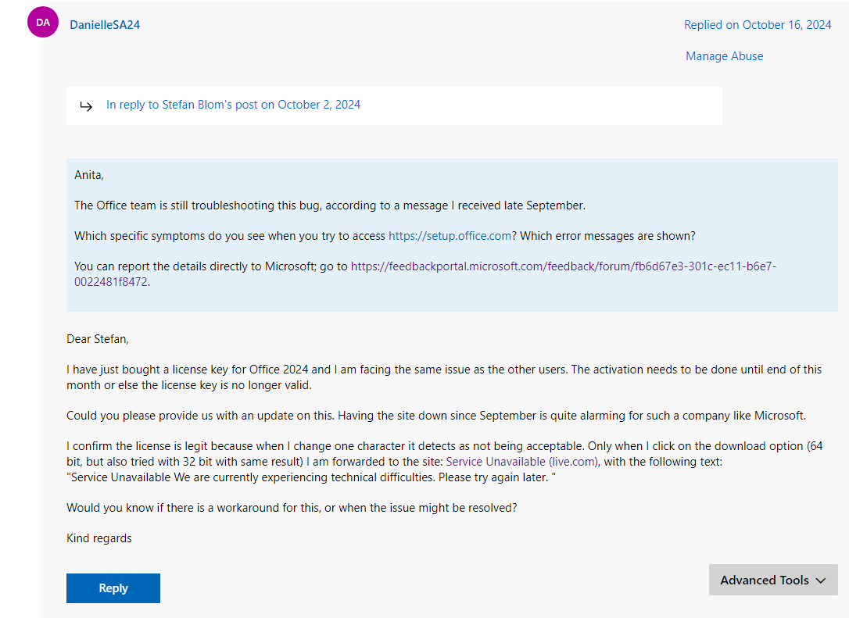Click the quoted Office team troubleshooting sentence

pos(330,205)
